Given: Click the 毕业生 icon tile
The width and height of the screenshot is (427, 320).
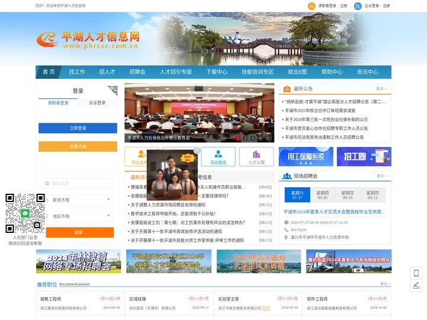Looking at the screenshot, I should 136,156.
